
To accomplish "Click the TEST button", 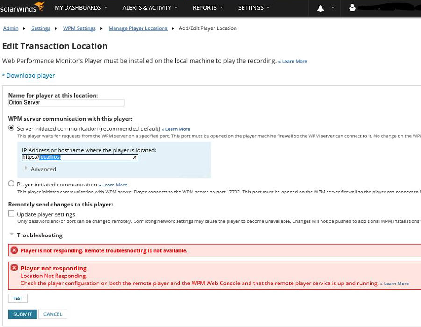I will click(x=17, y=298).
